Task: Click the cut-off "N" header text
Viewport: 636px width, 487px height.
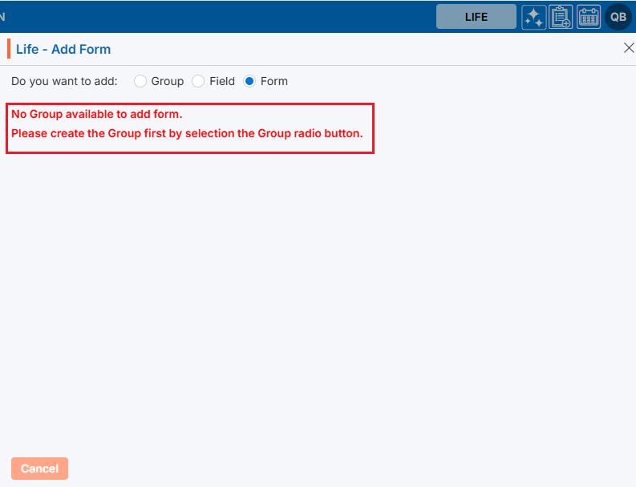Action: coord(3,17)
